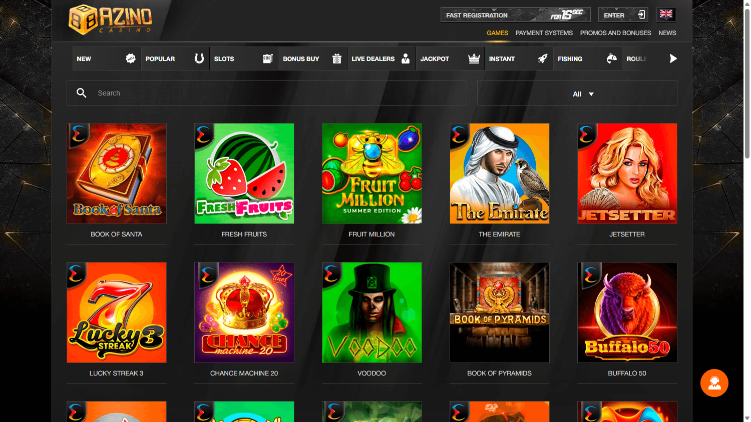Click the Slots machine icon
The image size is (751, 422).
click(268, 58)
